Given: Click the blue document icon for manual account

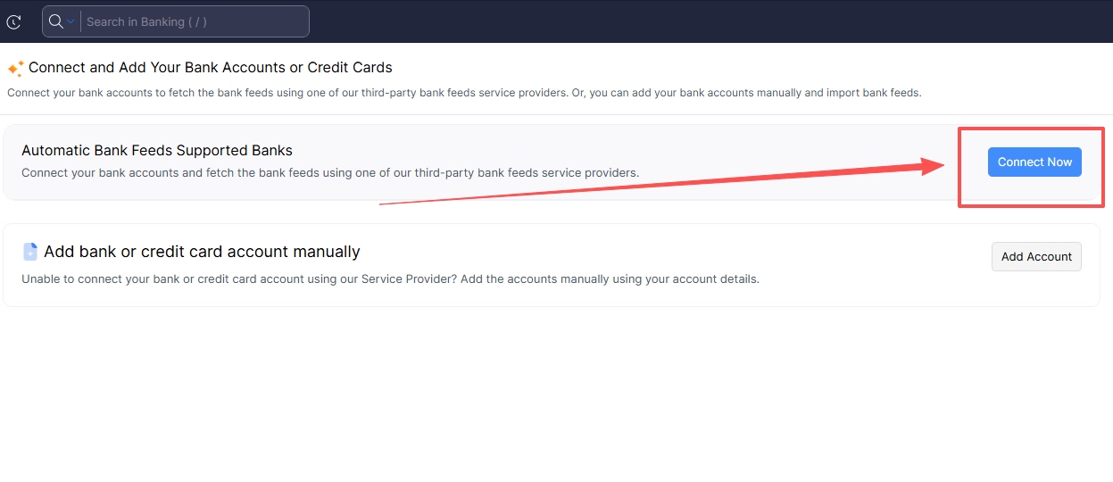Looking at the screenshot, I should [30, 252].
